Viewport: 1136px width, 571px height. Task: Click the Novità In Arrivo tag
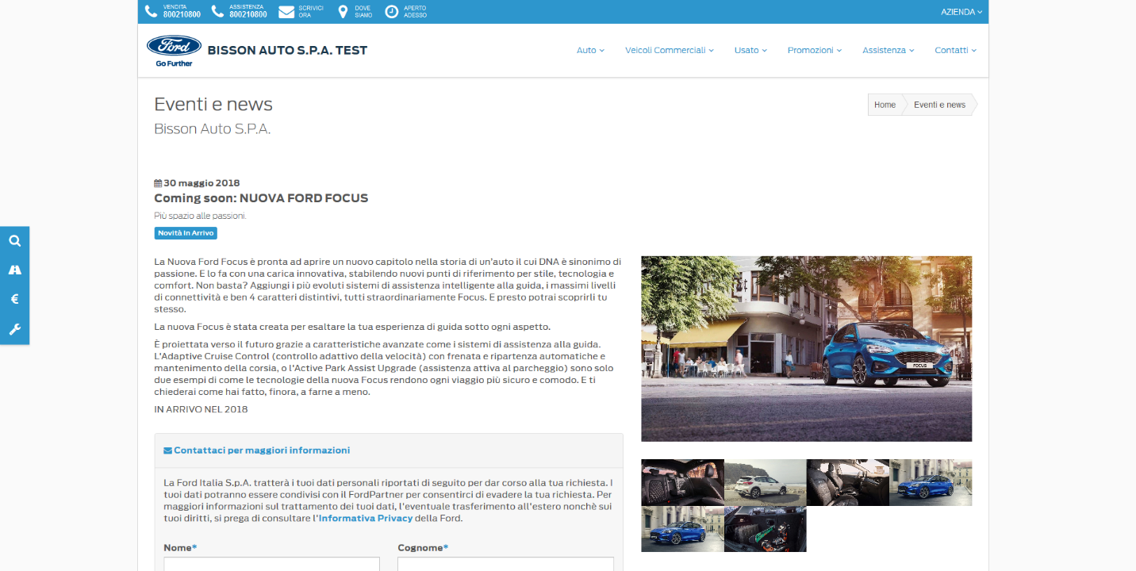186,233
